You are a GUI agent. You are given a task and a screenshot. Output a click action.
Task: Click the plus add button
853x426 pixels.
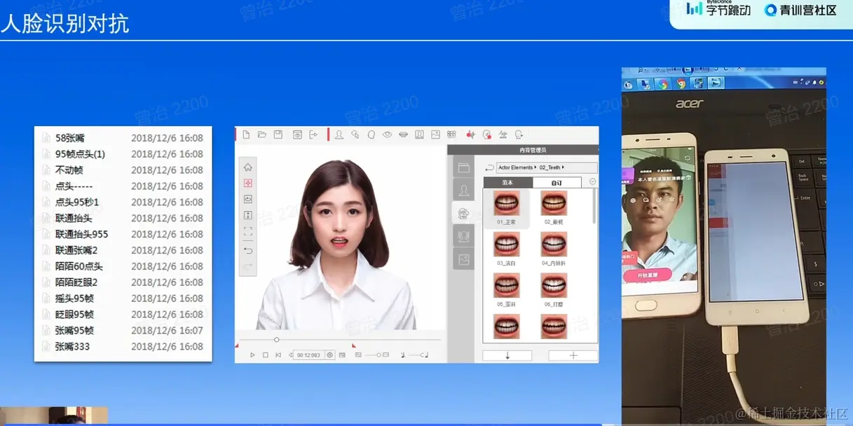(x=573, y=355)
